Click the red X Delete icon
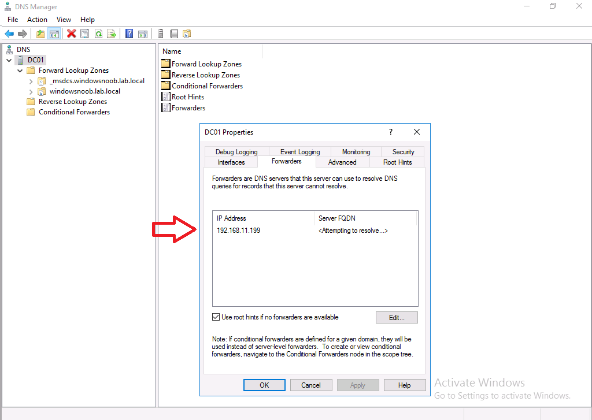 (71, 34)
